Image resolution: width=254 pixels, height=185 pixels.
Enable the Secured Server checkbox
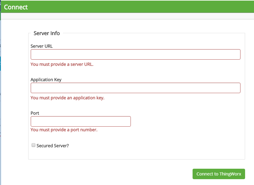(x=33, y=145)
